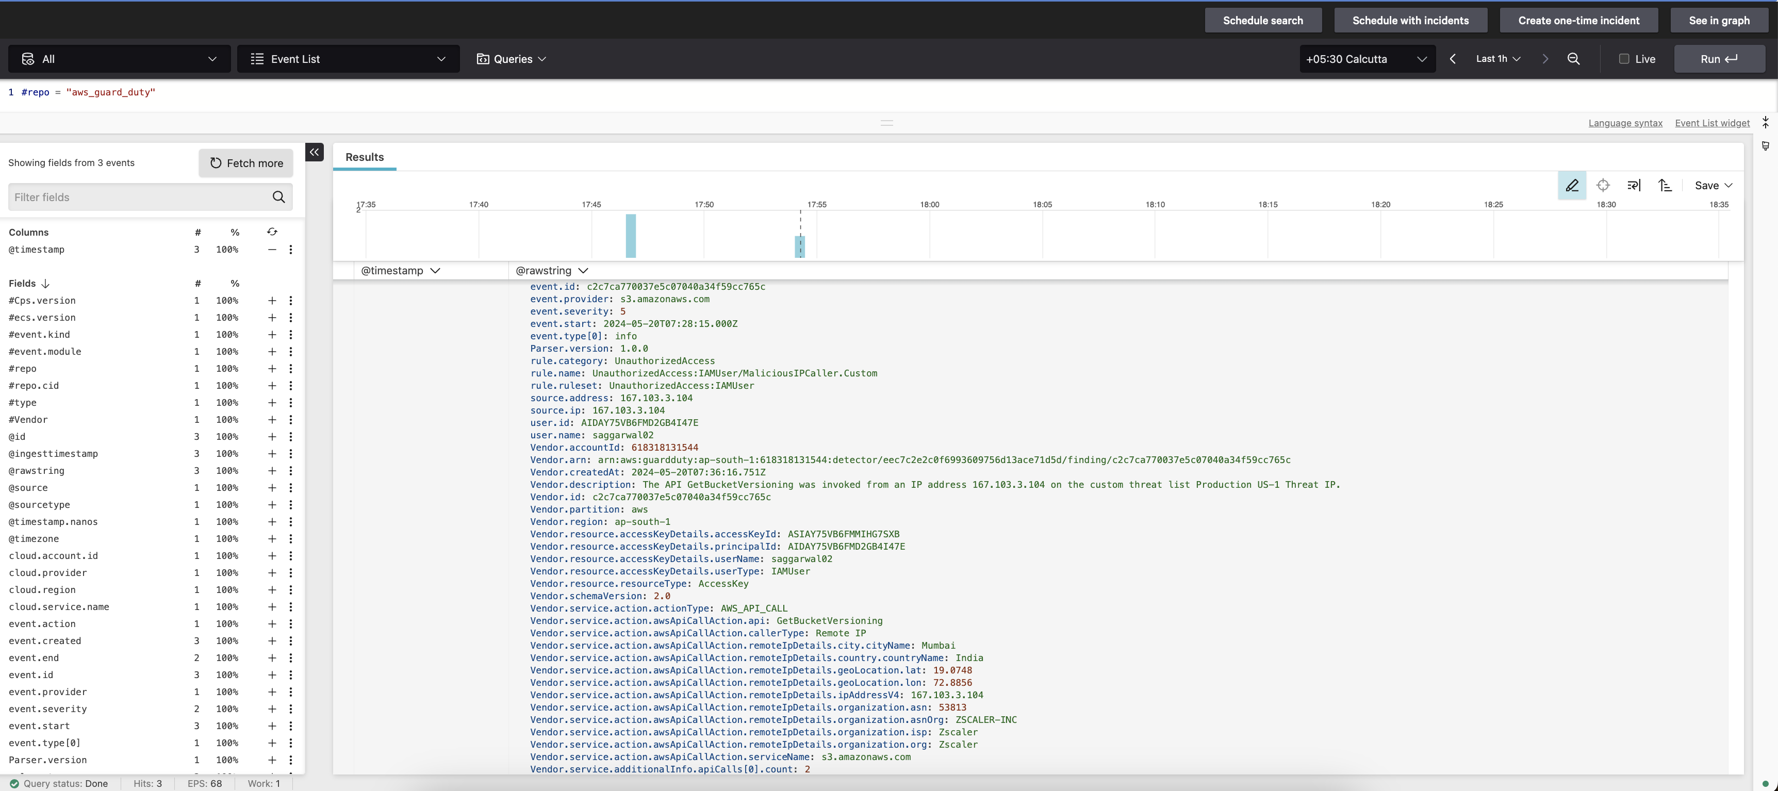
Task: Click the pencil edit icon in results toolbar
Action: (x=1572, y=185)
